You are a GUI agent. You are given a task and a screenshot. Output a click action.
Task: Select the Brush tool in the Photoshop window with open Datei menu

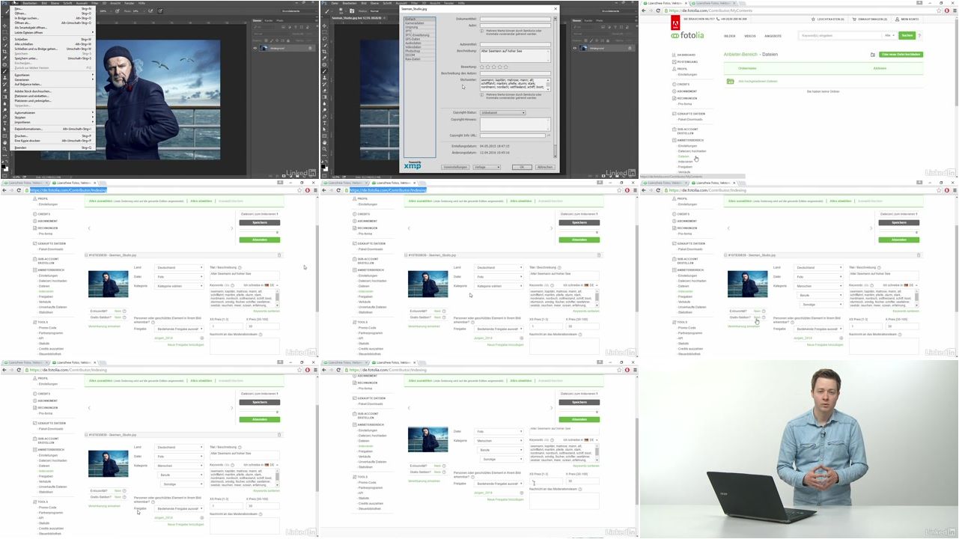tap(4, 71)
